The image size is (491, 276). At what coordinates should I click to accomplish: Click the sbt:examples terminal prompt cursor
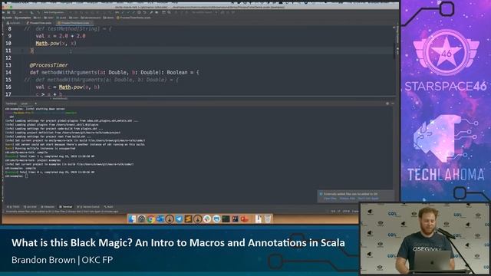click(26, 176)
